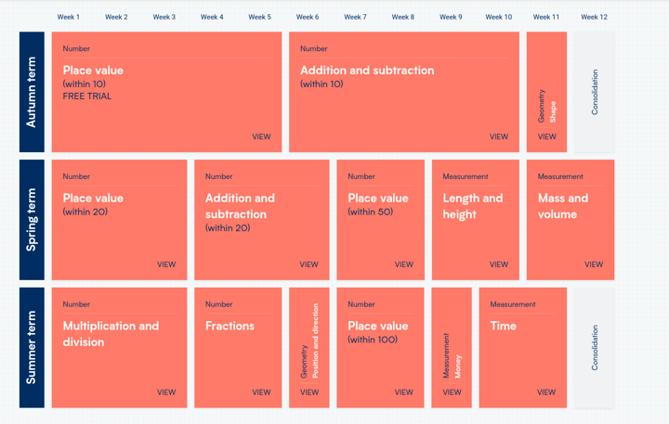Viewport: 669px width, 424px height.
Task: Open VIEW for Position and direction
Action: coord(308,392)
